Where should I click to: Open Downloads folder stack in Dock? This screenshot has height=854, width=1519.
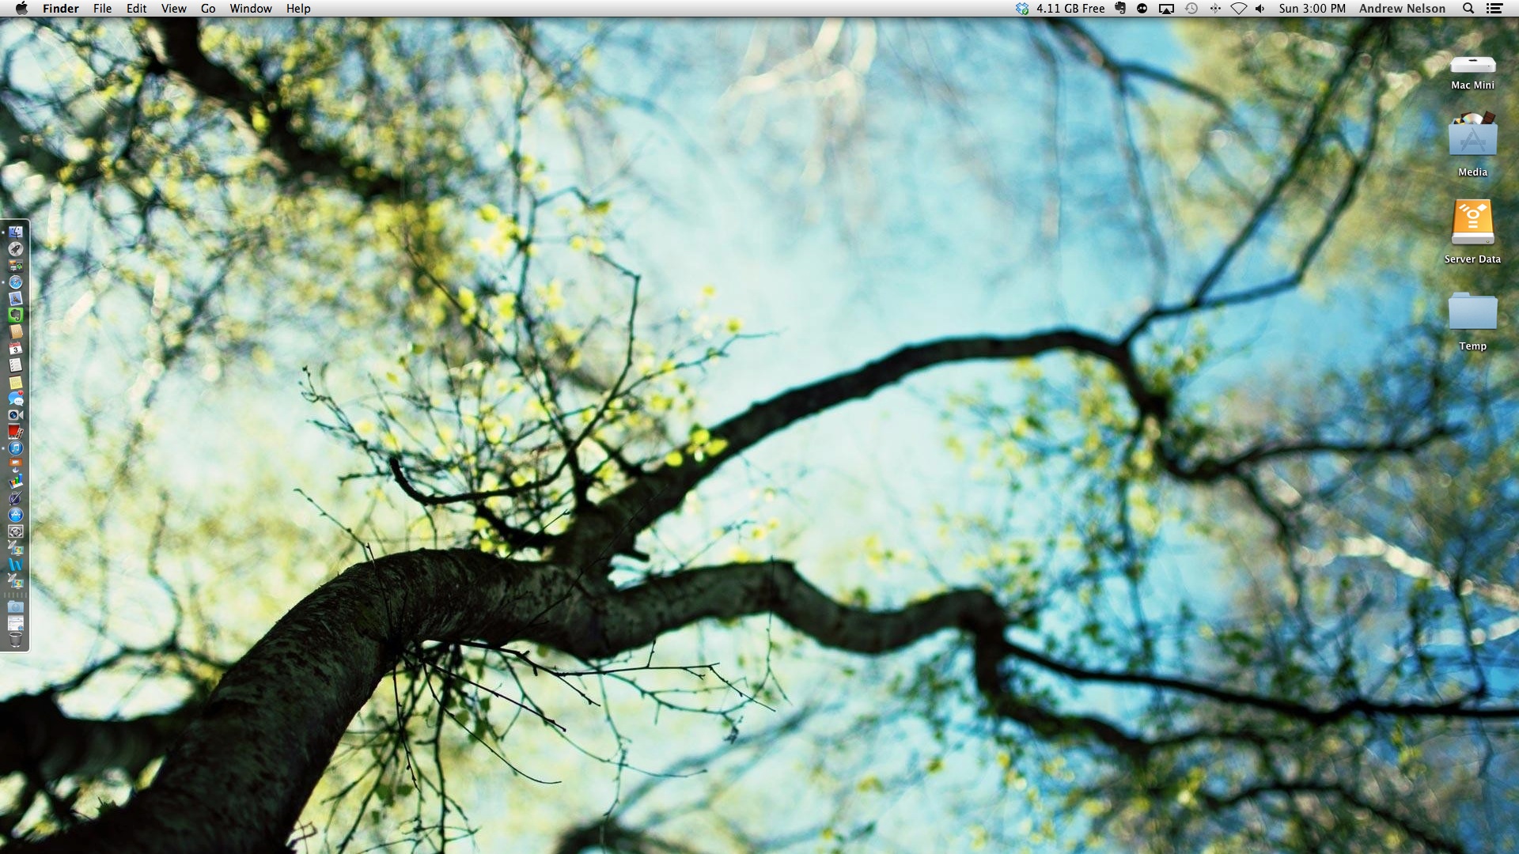pyautogui.click(x=15, y=607)
